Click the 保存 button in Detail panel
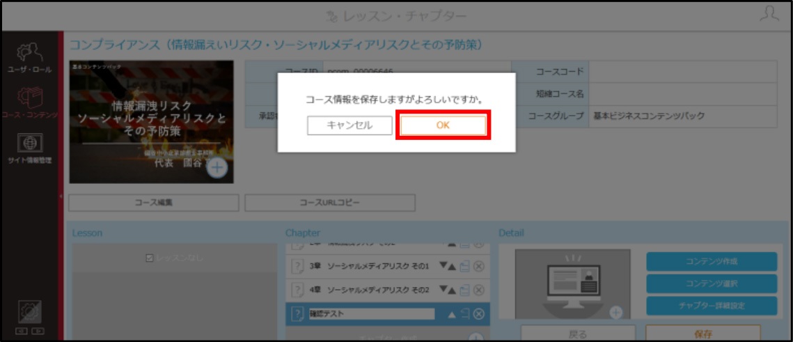This screenshot has height=342, width=793. coord(703,333)
